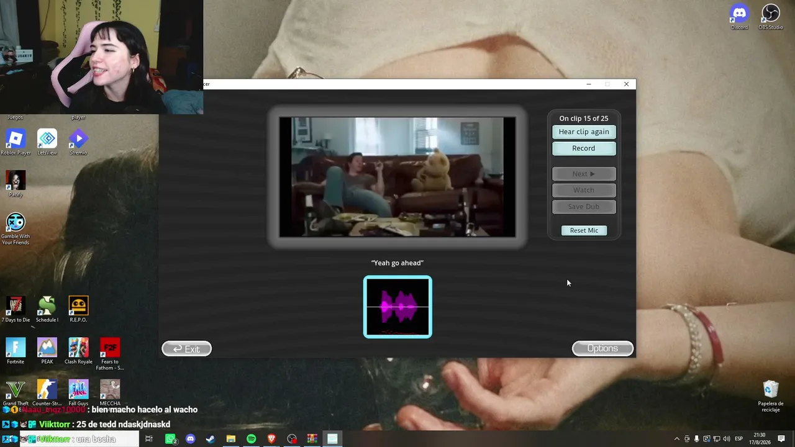
Task: Close the dubbing game window
Action: tap(626, 84)
